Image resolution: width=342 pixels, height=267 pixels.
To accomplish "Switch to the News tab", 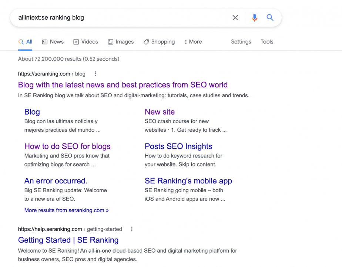I will click(x=53, y=42).
